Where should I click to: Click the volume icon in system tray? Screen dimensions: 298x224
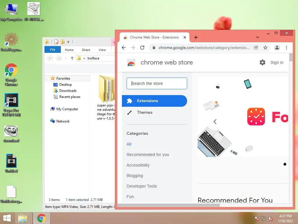coord(270,218)
